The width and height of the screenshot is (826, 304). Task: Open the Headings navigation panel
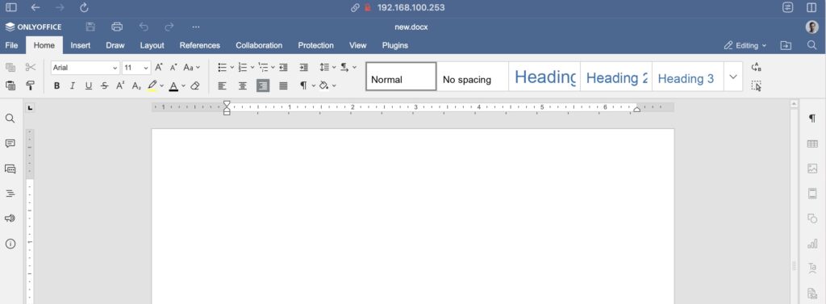coord(10,194)
